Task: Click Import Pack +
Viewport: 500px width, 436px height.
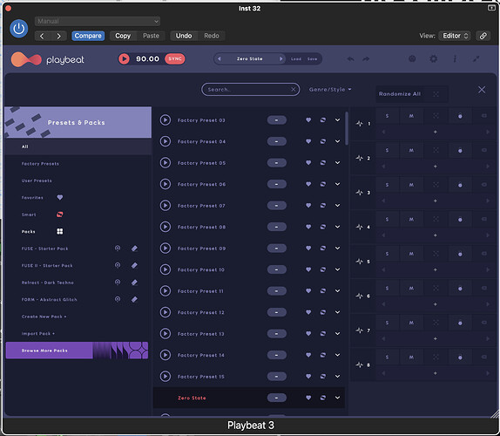Action: coord(38,334)
